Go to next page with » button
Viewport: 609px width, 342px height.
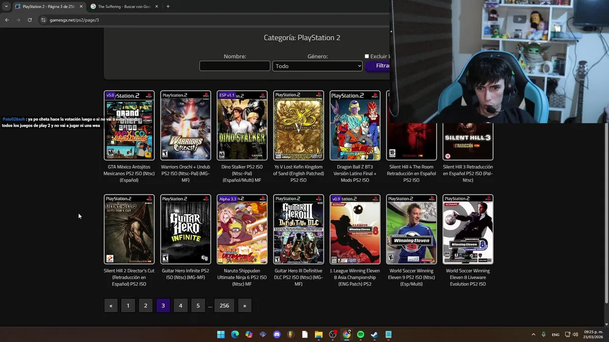point(245,305)
